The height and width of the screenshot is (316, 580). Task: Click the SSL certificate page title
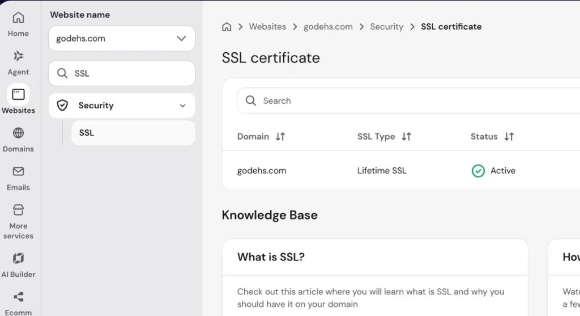coord(271,58)
